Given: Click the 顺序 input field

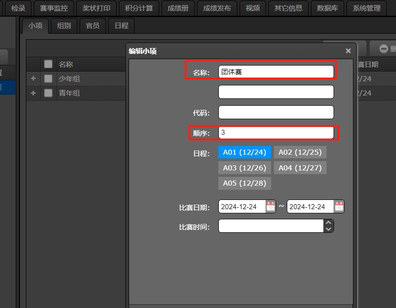Looking at the screenshot, I should [276, 133].
